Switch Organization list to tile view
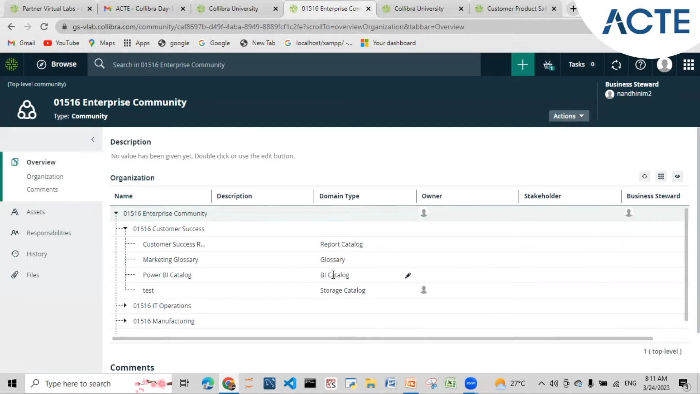This screenshot has height=394, width=700. tap(661, 176)
